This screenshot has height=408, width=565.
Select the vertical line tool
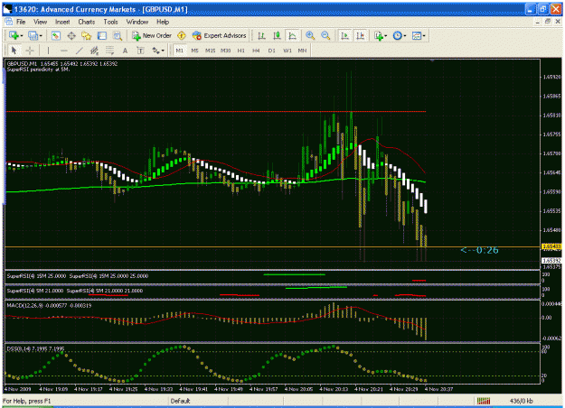click(x=48, y=51)
